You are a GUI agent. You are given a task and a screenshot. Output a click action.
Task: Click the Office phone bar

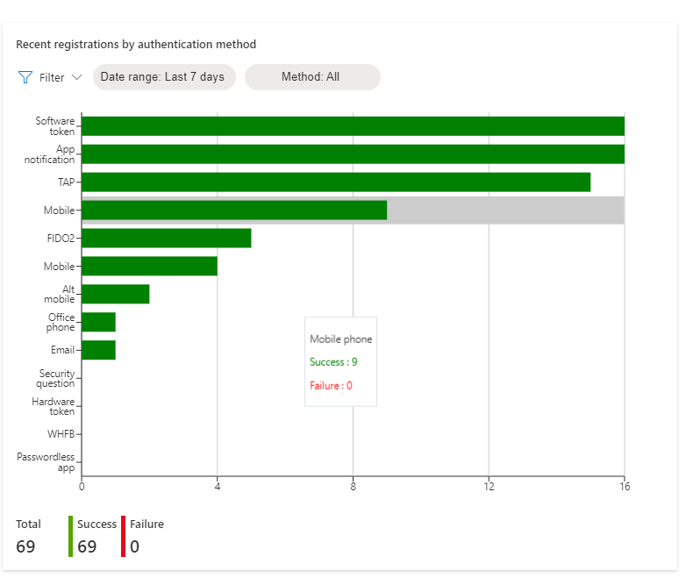coord(98,322)
